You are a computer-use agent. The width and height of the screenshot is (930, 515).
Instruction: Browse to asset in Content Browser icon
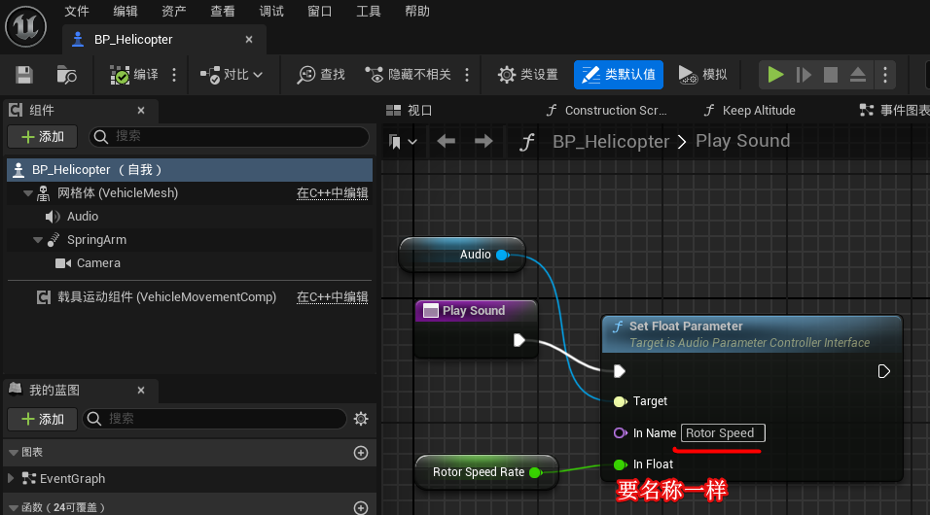click(66, 75)
